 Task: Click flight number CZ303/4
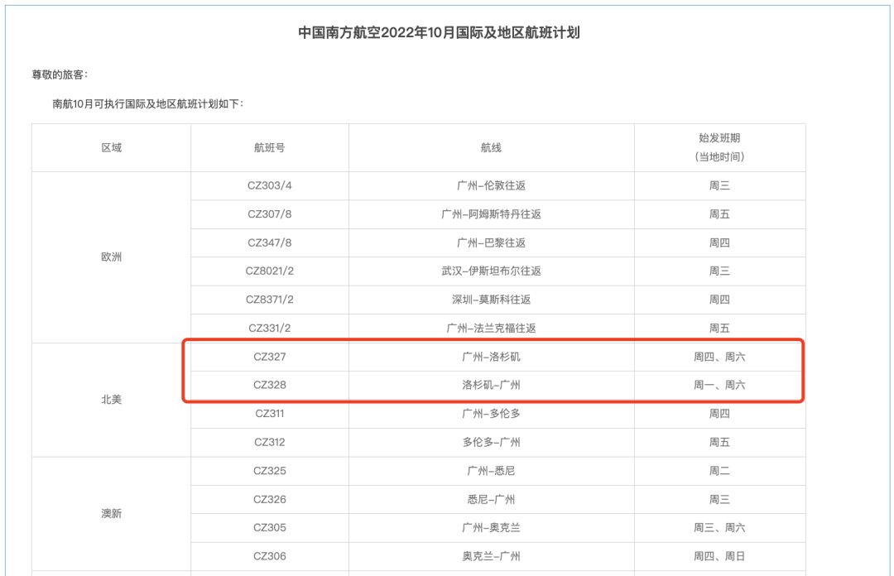pos(270,185)
